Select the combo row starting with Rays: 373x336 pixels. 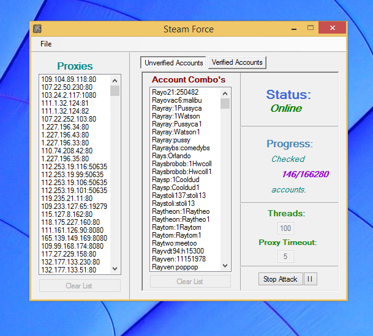pos(171,156)
